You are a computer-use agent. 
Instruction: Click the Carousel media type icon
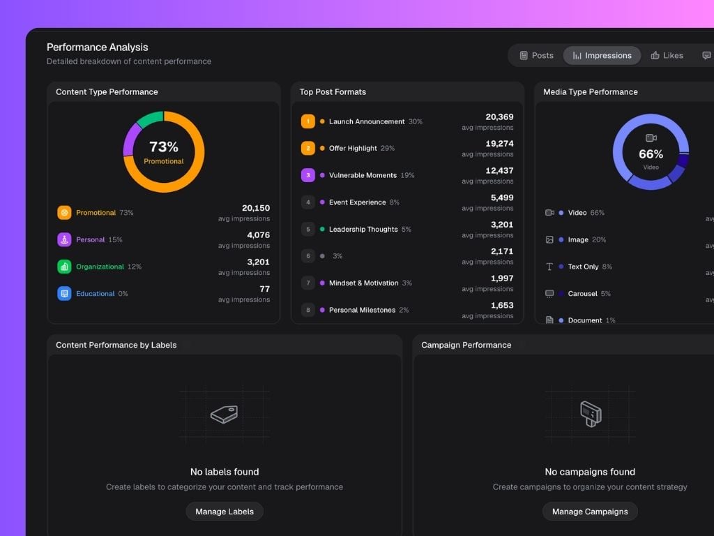click(x=549, y=294)
